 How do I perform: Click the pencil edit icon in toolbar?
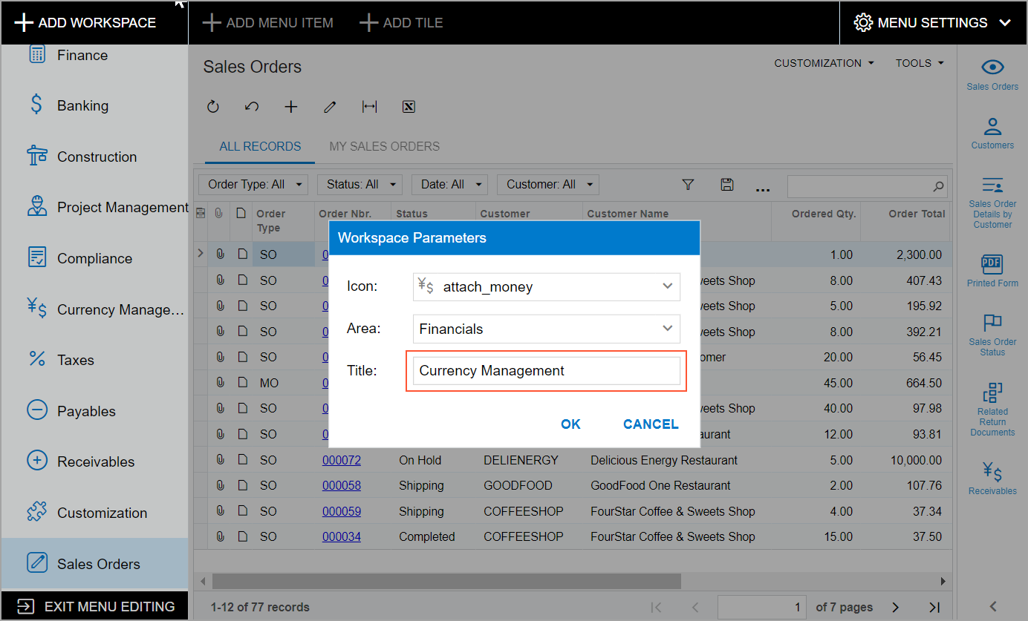330,107
